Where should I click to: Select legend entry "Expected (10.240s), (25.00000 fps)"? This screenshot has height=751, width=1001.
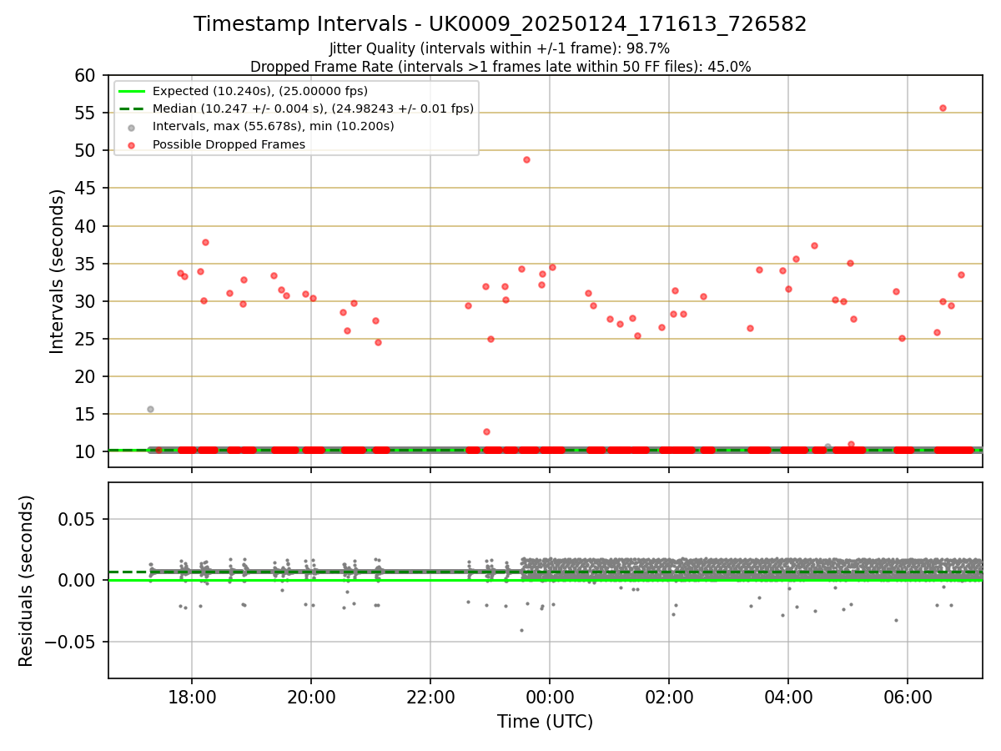(x=260, y=91)
